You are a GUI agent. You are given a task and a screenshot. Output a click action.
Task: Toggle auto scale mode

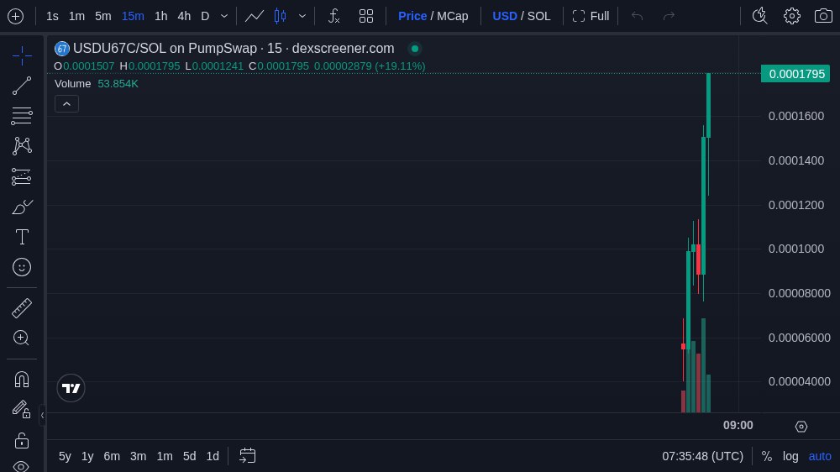pyautogui.click(x=820, y=456)
